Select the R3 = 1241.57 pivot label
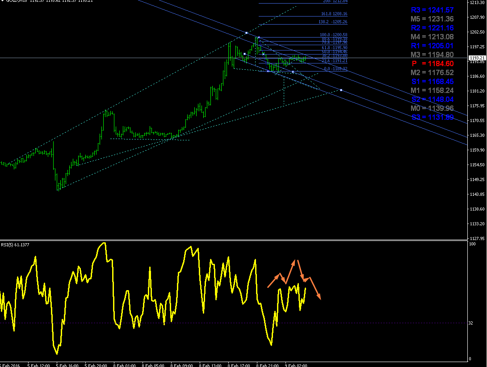Image resolution: width=487 pixels, height=367 pixels. coord(432,10)
